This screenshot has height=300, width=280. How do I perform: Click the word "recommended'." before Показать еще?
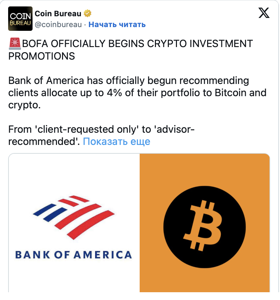pos(44,141)
